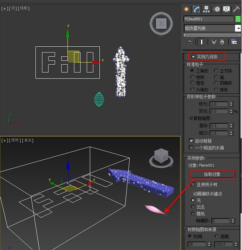Click the ViewCube in top viewport
This screenshot has height=250, width=242.
point(161,24)
